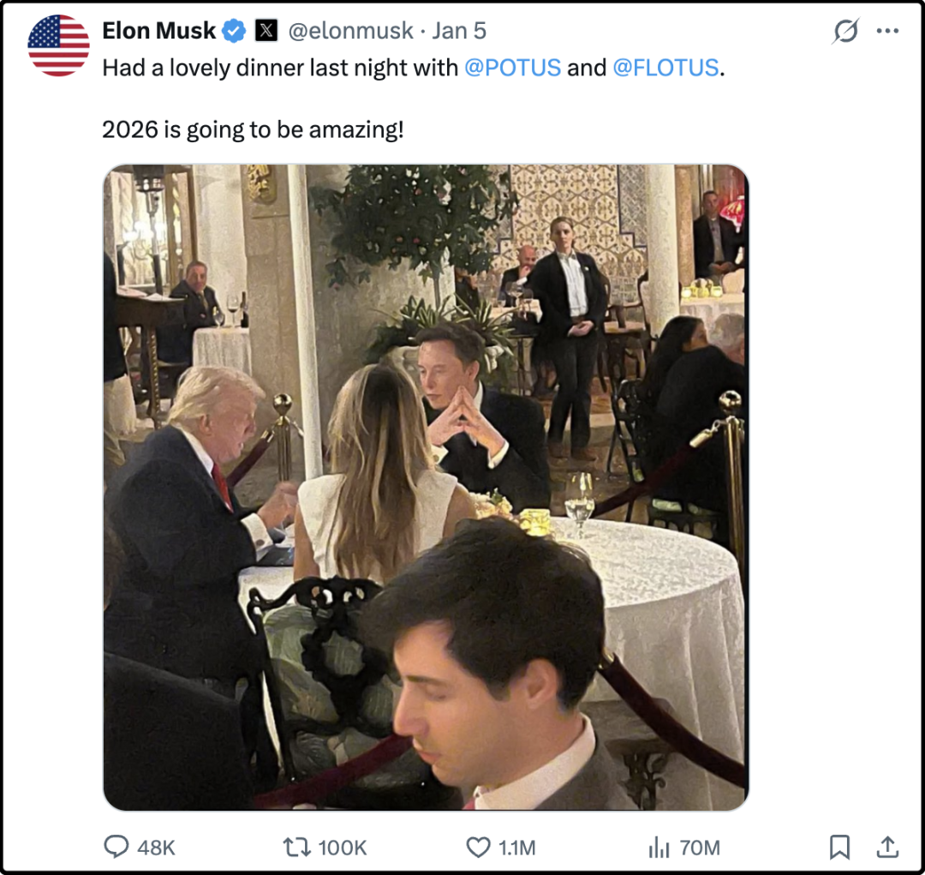This screenshot has width=925, height=875.
Task: Open the repost arrows menu
Action: tap(296, 848)
